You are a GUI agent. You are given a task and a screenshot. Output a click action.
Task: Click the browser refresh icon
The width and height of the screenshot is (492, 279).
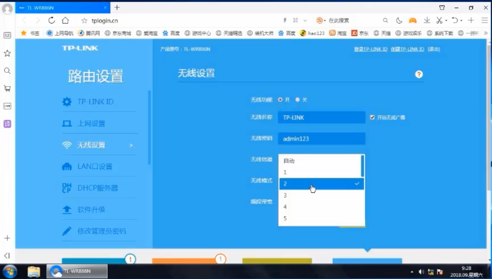[x=52, y=21]
